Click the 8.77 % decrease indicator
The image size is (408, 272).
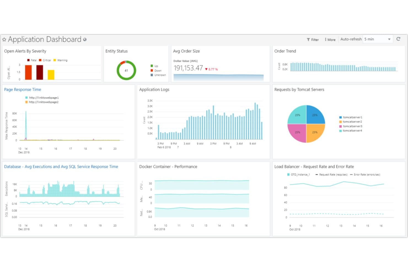tap(211, 69)
